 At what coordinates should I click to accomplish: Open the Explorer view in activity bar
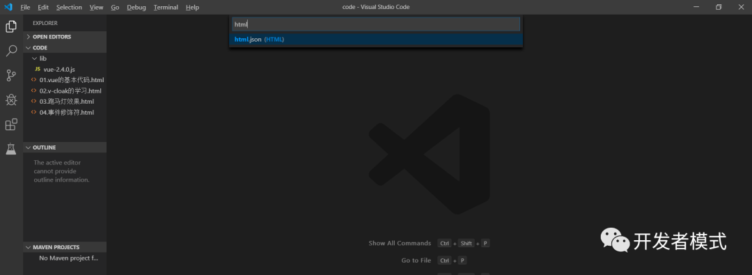pos(11,26)
